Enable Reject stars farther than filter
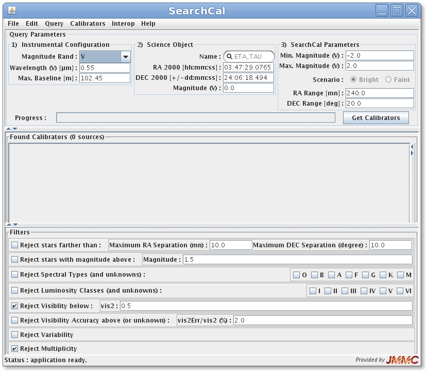The image size is (426, 371). click(14, 245)
